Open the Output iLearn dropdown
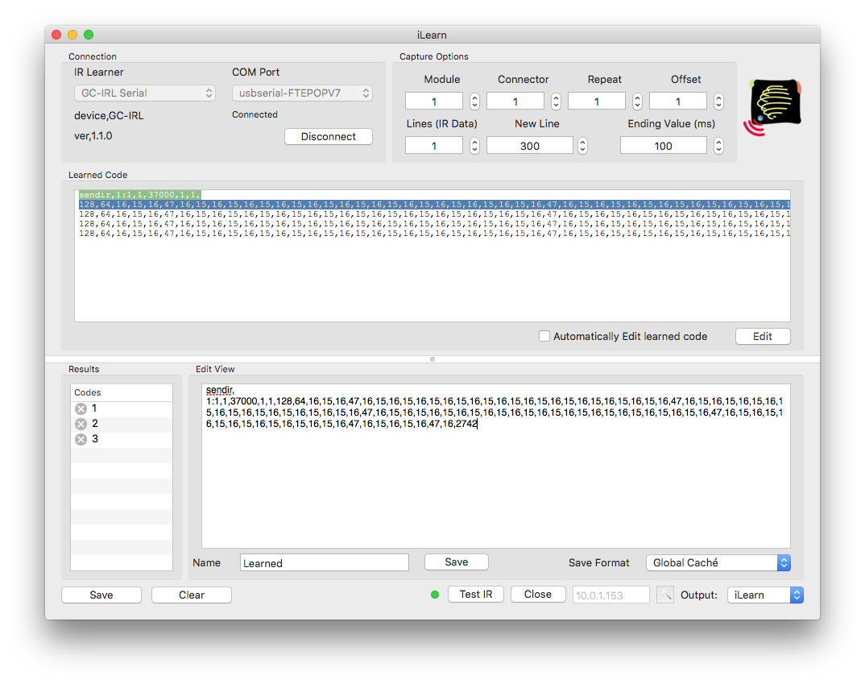 tap(765, 595)
